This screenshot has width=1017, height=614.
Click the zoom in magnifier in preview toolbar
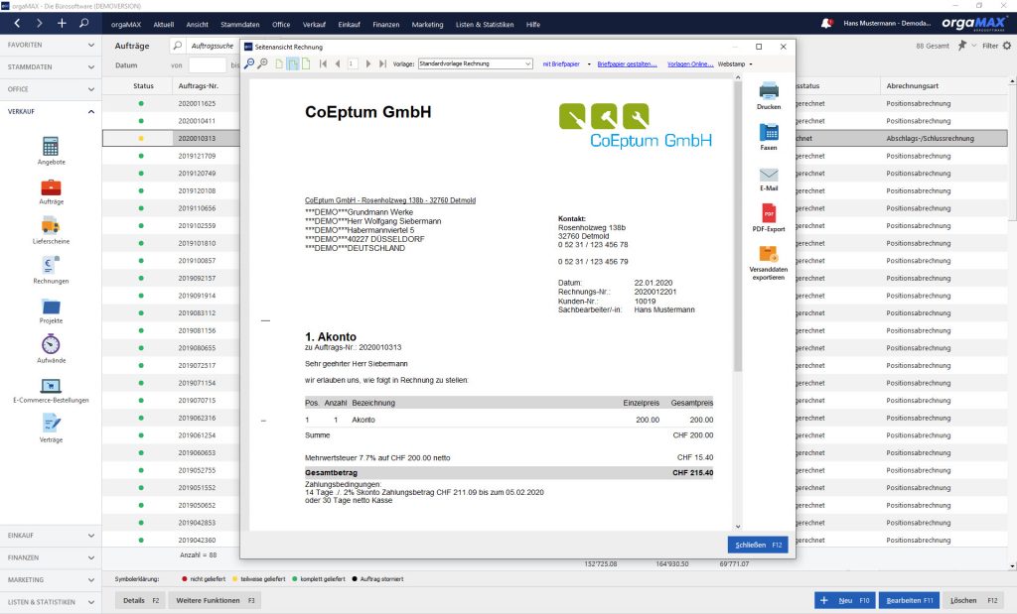point(262,63)
